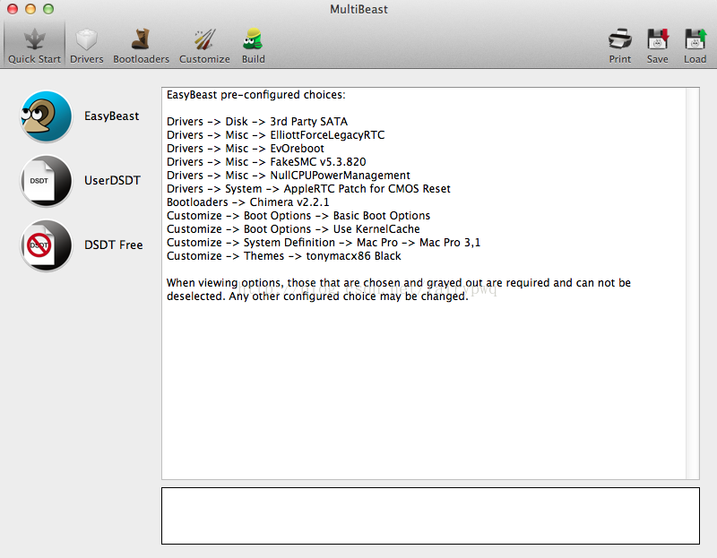Click the Basic Boot Options line
Image resolution: width=717 pixels, height=558 pixels.
pyautogui.click(x=298, y=216)
